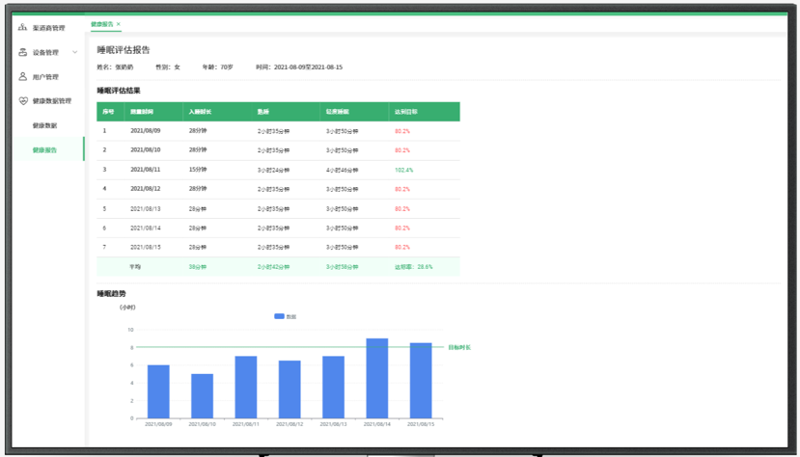Image resolution: width=800 pixels, height=457 pixels.
Task: Switch to the 健康报告 tab
Action: pyautogui.click(x=101, y=24)
